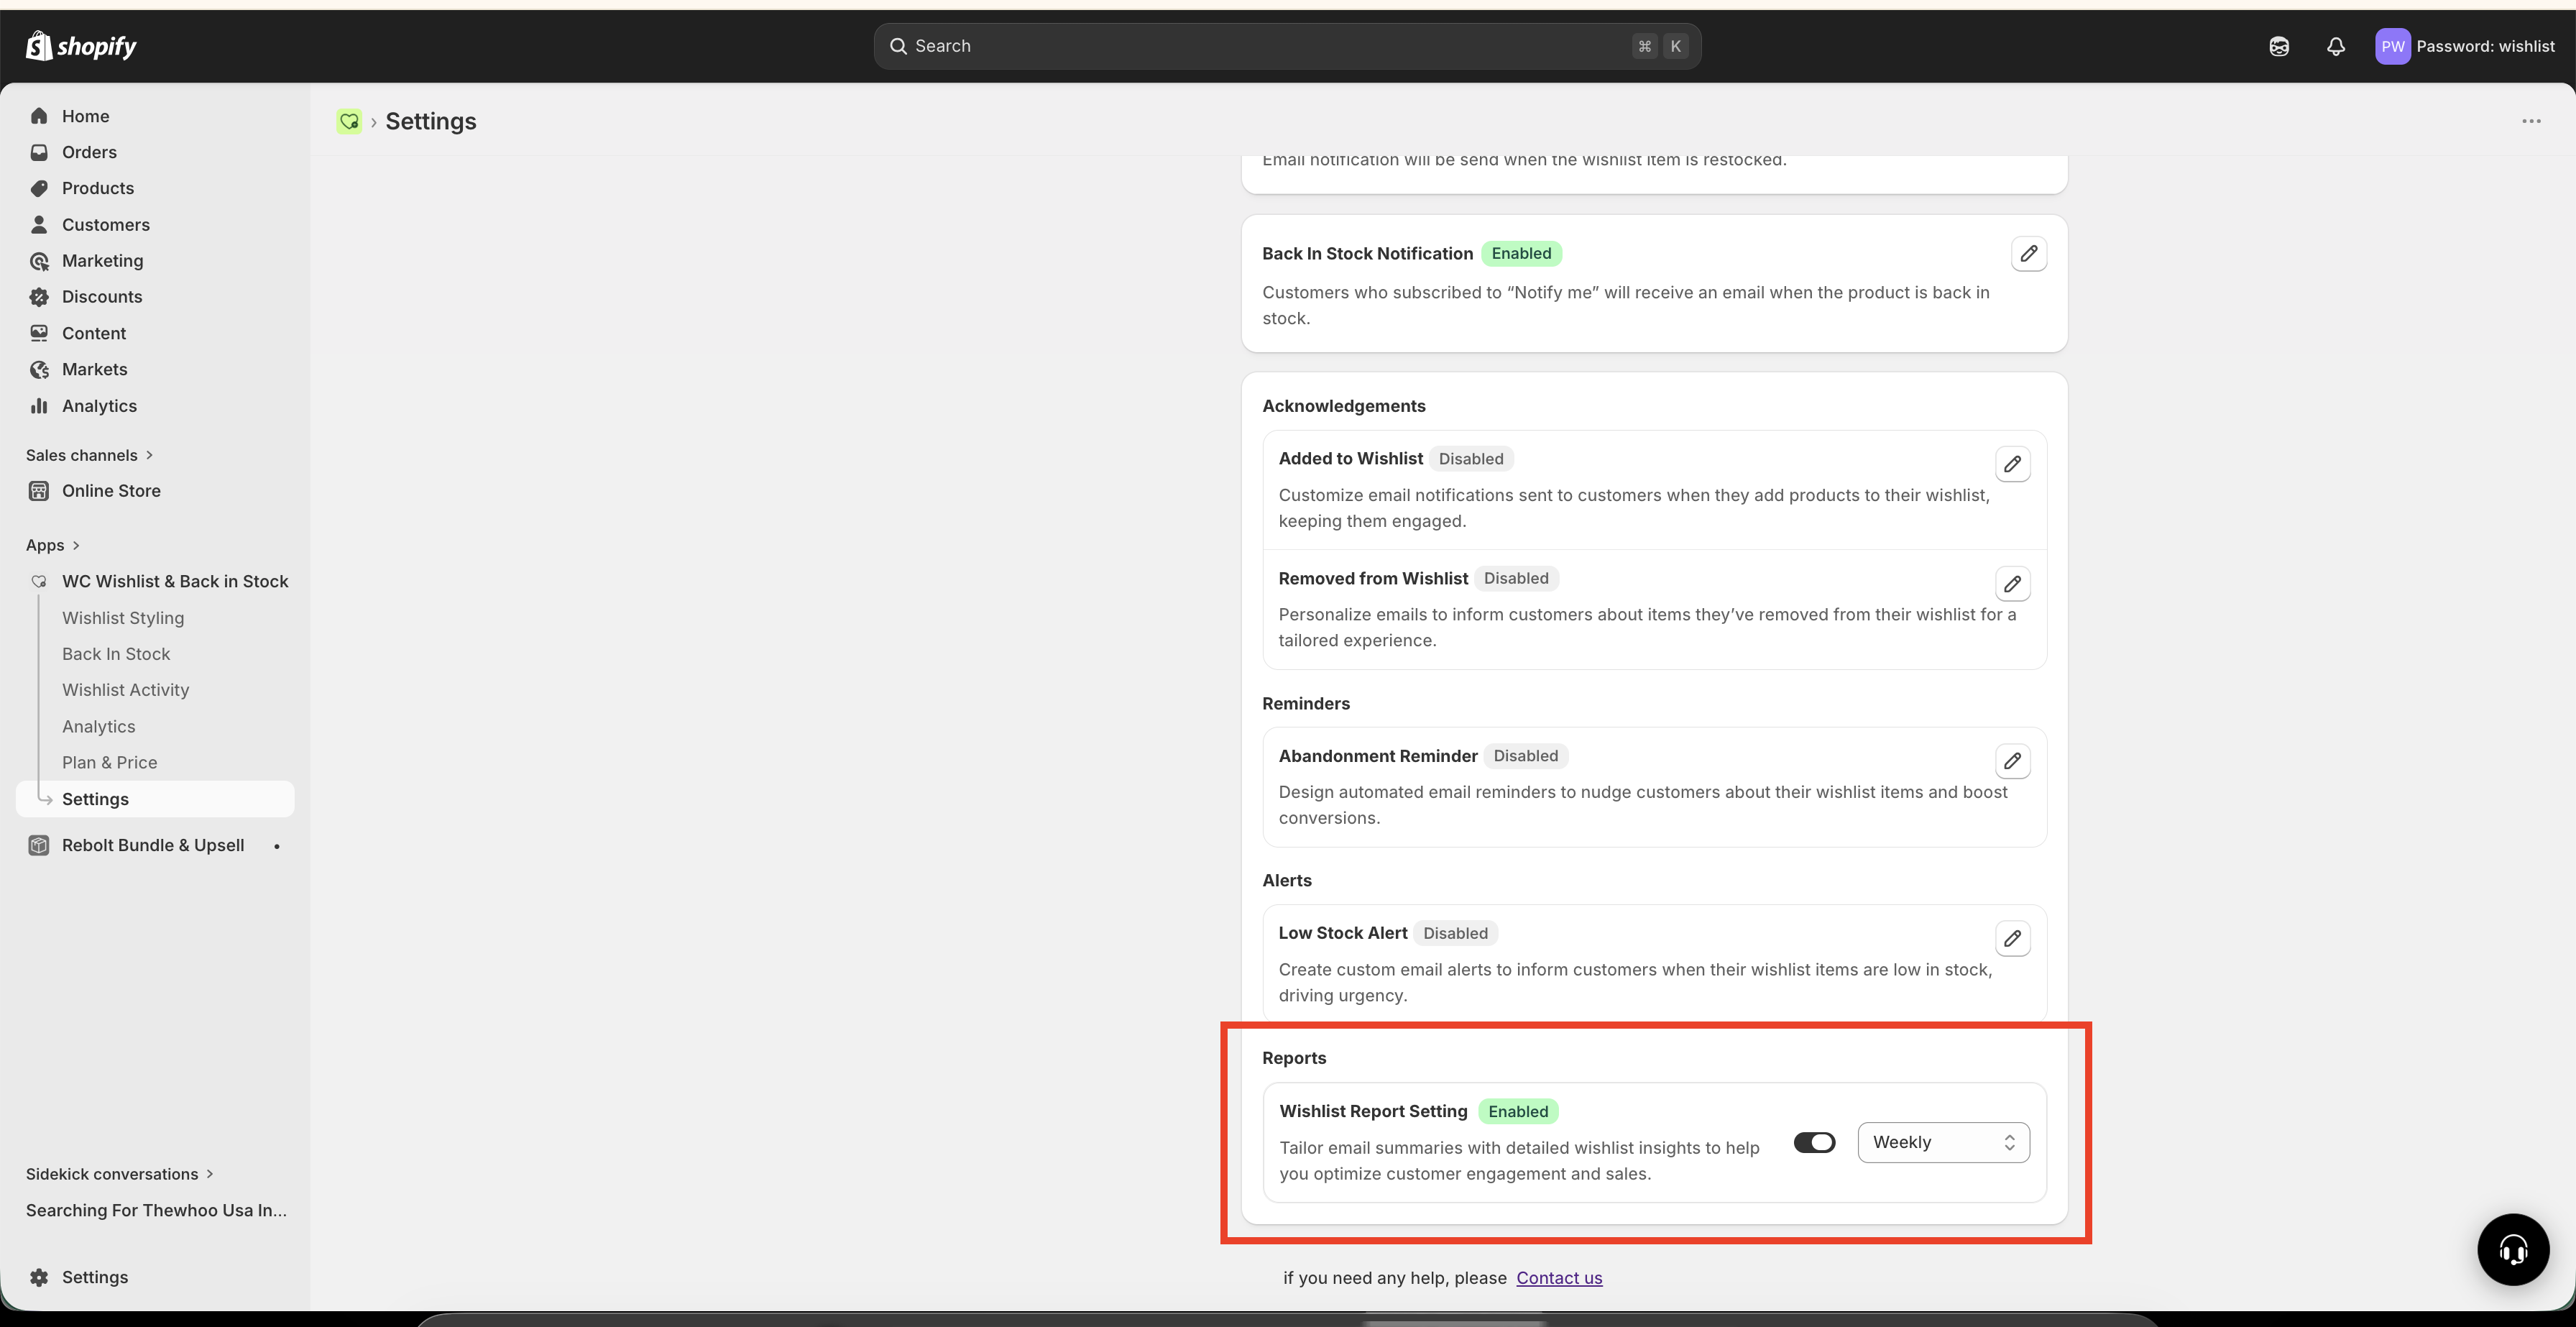Click the Disabled badge next to Abandonment Reminder
Screen dimensions: 2576x1327
1526,756
